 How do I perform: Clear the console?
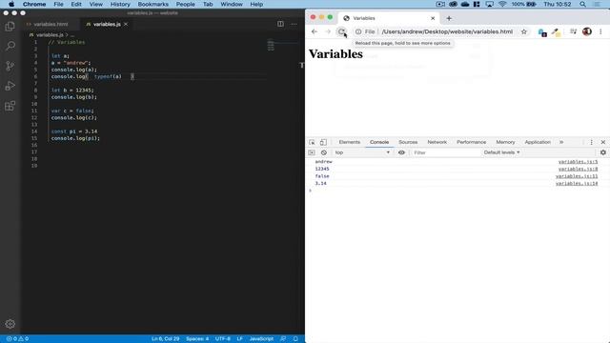click(x=324, y=152)
